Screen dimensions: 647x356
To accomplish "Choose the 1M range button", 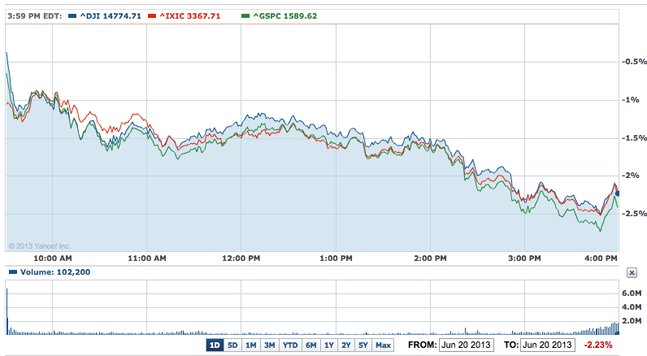I will (250, 345).
